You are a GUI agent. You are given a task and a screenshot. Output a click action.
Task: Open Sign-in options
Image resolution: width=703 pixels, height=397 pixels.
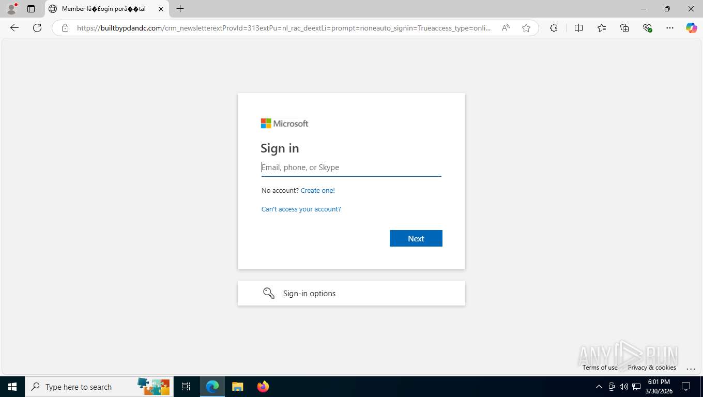[x=352, y=293]
